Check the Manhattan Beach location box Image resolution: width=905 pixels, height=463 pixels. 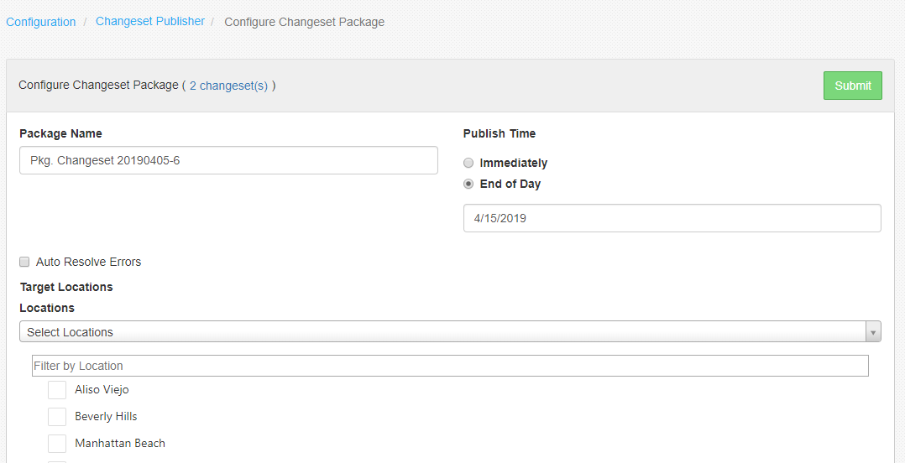[57, 444]
